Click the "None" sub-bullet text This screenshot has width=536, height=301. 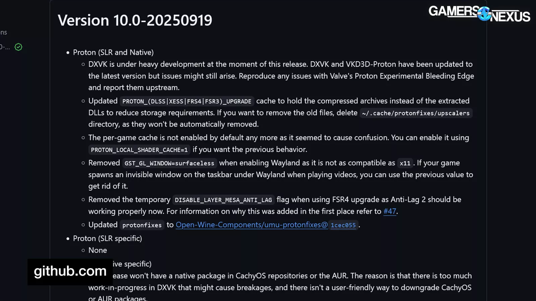coord(97,250)
